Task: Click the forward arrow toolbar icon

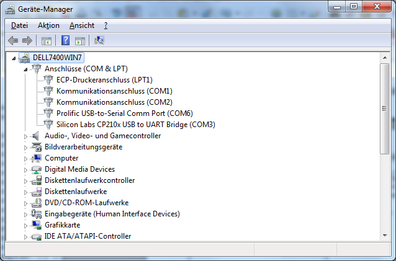Action: (27, 40)
